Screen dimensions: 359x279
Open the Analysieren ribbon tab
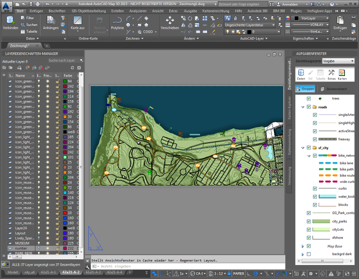tap(137, 11)
